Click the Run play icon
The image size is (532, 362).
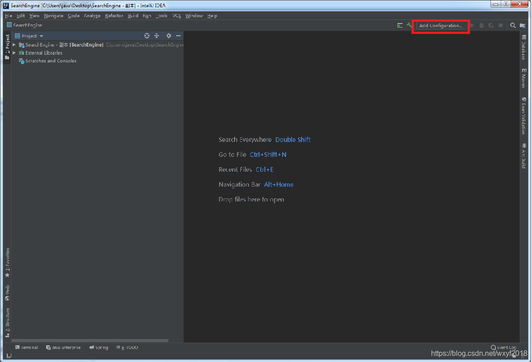pos(472,25)
